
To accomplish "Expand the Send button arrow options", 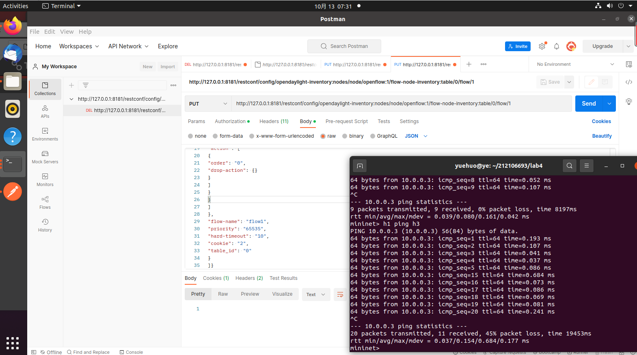I will click(x=609, y=104).
